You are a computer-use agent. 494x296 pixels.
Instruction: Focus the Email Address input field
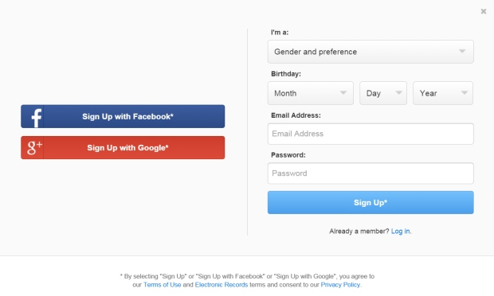pyautogui.click(x=370, y=134)
